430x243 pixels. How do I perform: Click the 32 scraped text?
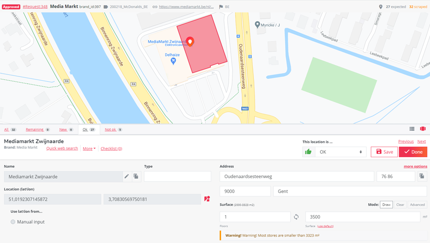click(418, 7)
